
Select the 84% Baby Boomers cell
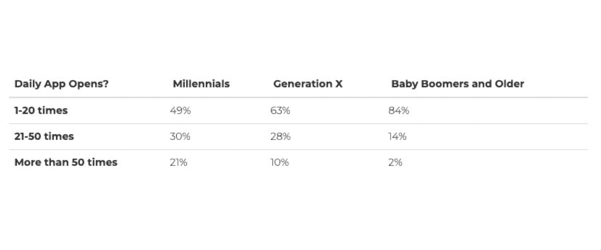[x=399, y=110]
